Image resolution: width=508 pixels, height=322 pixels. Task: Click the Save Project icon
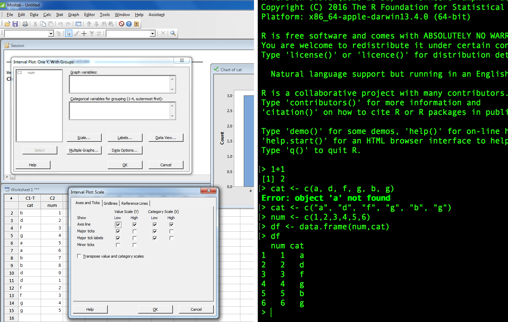click(x=15, y=24)
